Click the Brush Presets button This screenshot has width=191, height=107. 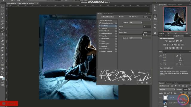pyautogui.click(x=107, y=17)
